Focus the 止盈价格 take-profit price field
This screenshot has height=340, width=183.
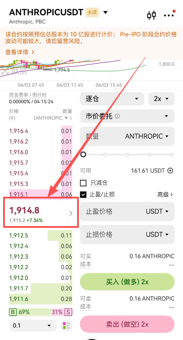point(127,211)
